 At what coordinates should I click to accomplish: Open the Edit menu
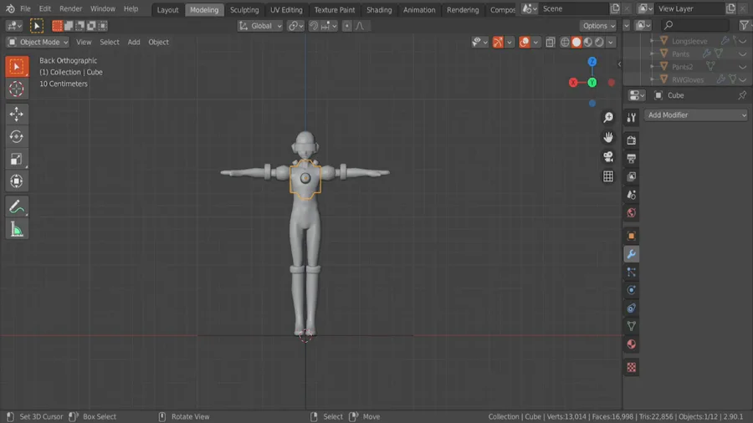click(45, 8)
